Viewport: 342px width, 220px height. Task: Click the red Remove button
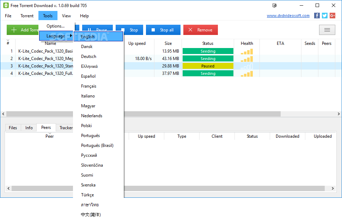(x=201, y=30)
